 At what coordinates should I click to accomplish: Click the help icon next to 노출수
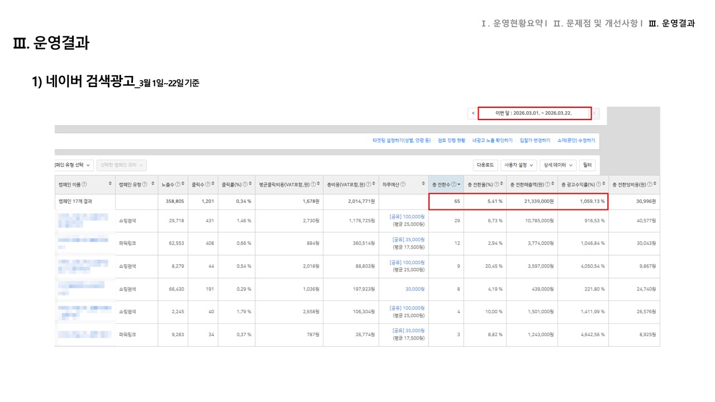(x=178, y=185)
